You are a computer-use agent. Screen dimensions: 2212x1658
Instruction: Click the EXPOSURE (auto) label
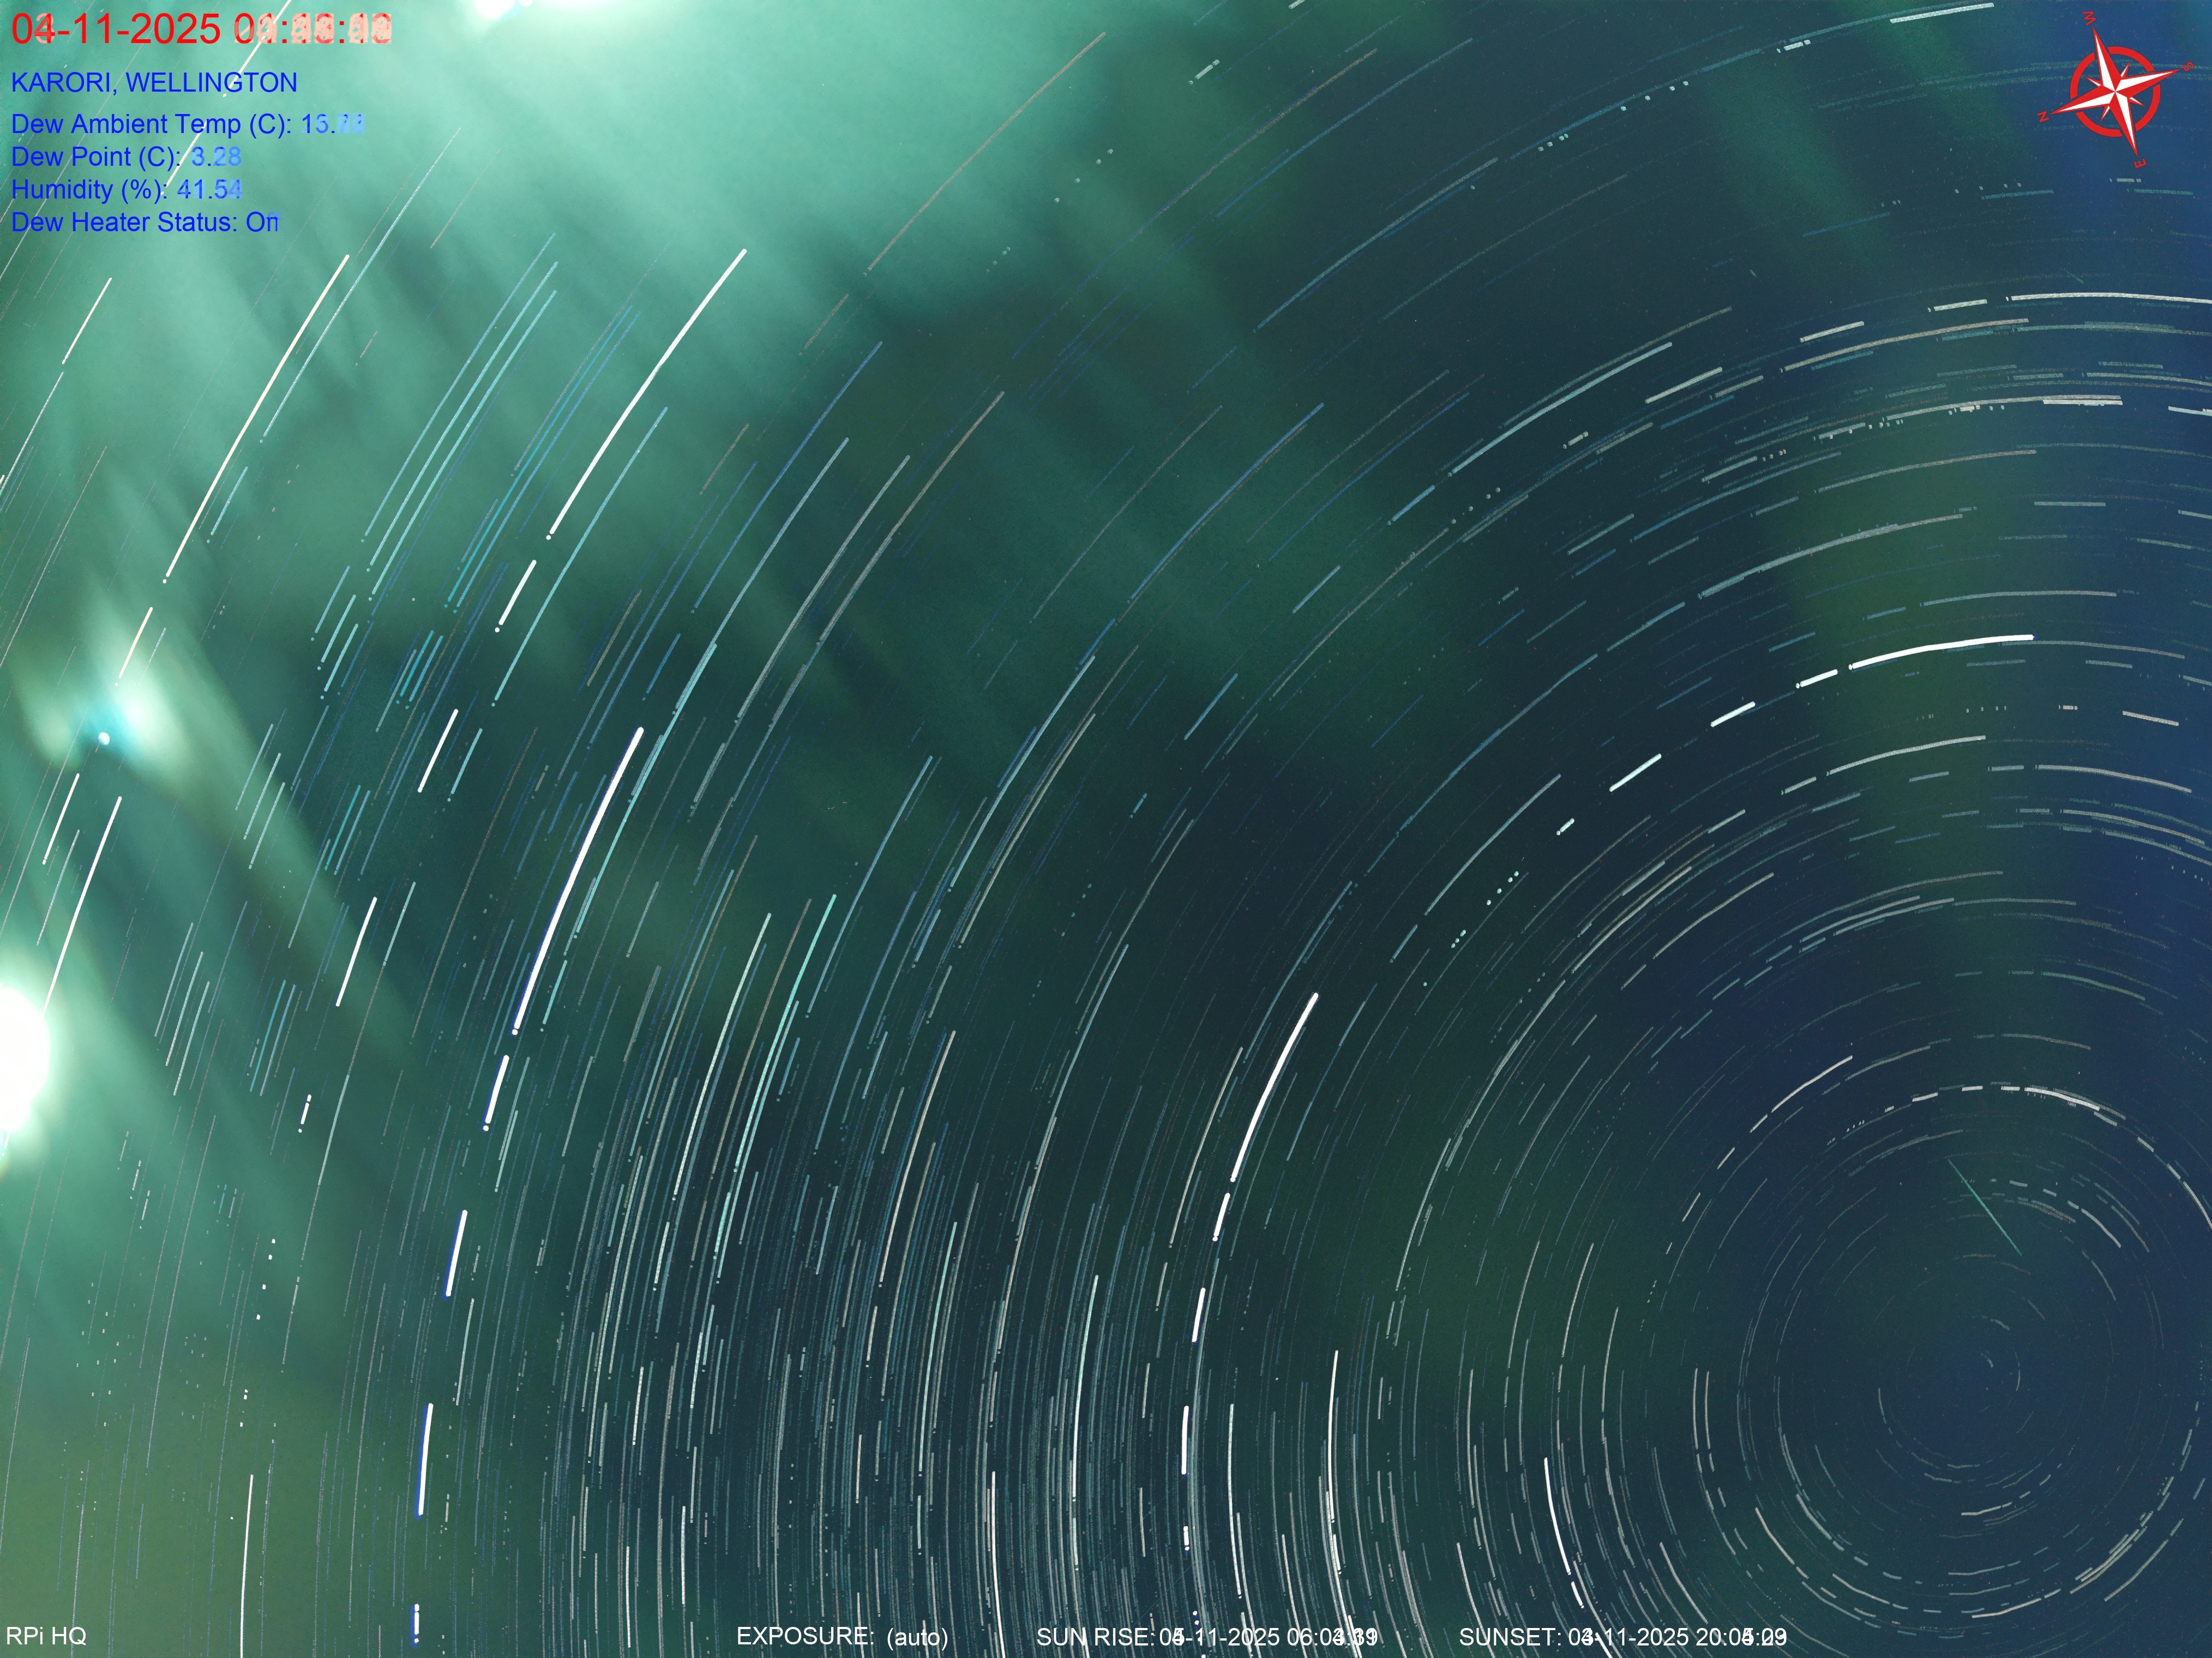point(842,1636)
